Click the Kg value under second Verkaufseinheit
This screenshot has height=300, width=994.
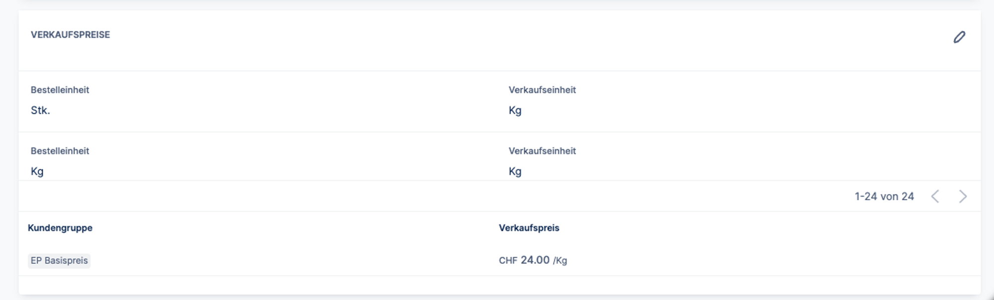(x=515, y=171)
